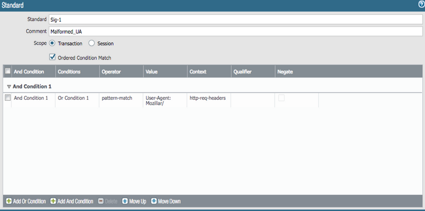
Task: Edit the Standard name field Sig-1
Action: point(235,20)
